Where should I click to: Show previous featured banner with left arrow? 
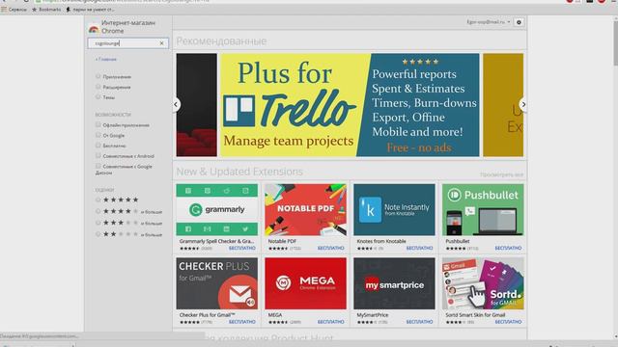point(176,104)
